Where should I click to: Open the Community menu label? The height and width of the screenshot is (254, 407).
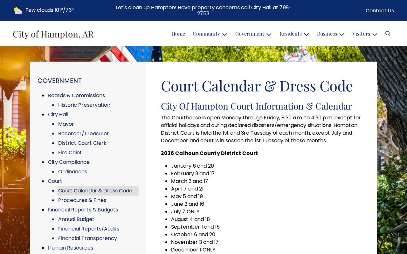(206, 34)
